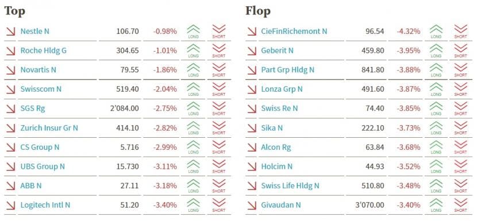
Task: Open the Lonza Grp N stock page
Action: pyautogui.click(x=282, y=90)
